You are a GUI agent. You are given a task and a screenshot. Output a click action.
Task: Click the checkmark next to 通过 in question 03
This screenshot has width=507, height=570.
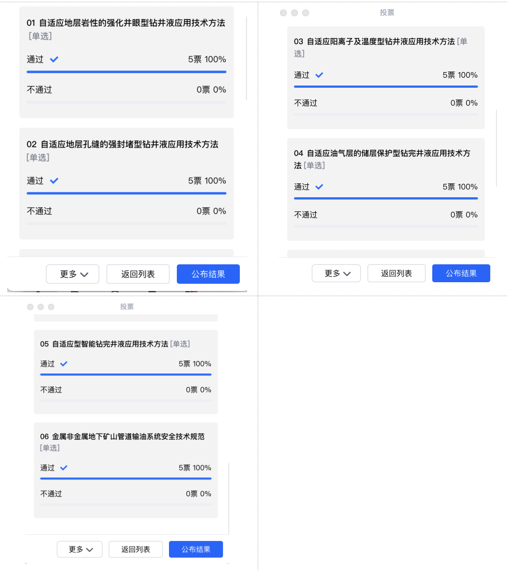coord(319,75)
